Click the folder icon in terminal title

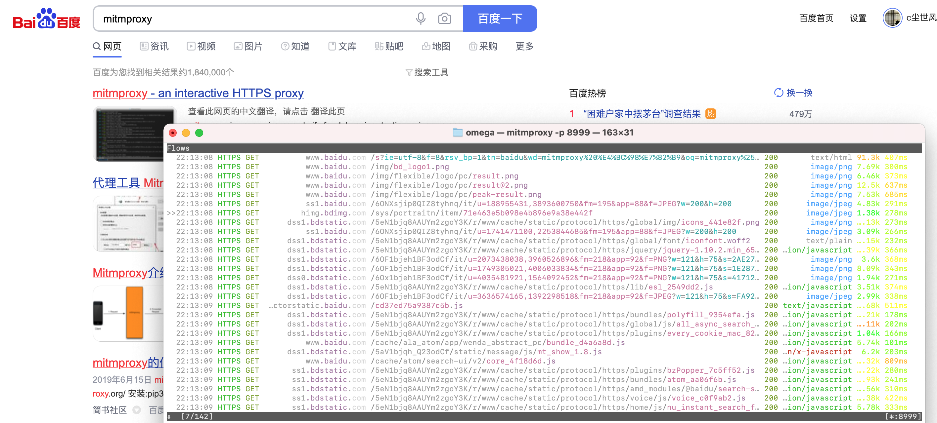coord(457,133)
